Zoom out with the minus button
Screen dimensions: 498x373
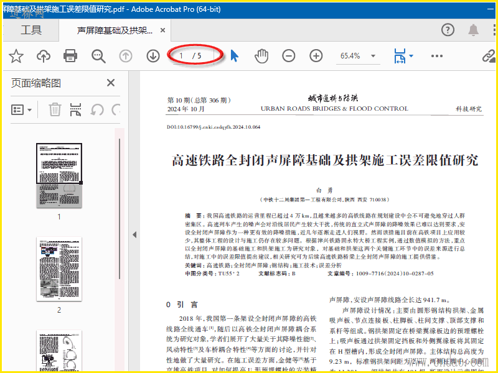289,56
